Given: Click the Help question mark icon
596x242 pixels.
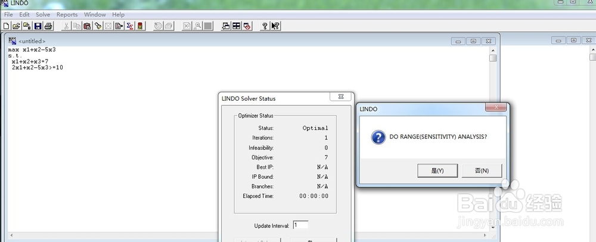Looking at the screenshot, I should click(265, 26).
